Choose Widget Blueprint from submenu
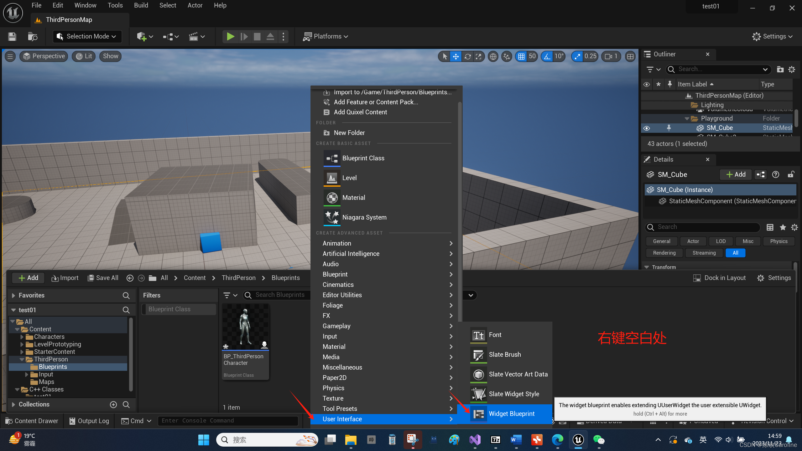The width and height of the screenshot is (802, 451). tap(511, 414)
